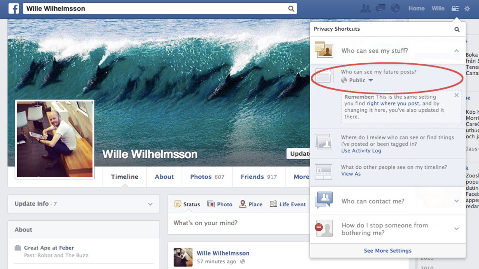479x269 pixels.
Task: Switch to the About tab
Action: click(164, 177)
